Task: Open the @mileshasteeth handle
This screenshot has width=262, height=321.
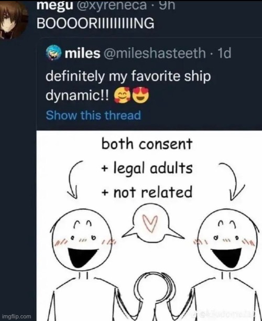Action: [x=155, y=53]
